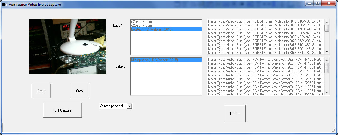Click audio format list scroll-down arrow
The width and height of the screenshot is (338, 135).
(x=327, y=93)
